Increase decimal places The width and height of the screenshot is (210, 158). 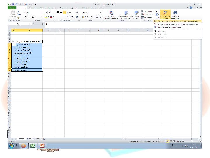97,17
